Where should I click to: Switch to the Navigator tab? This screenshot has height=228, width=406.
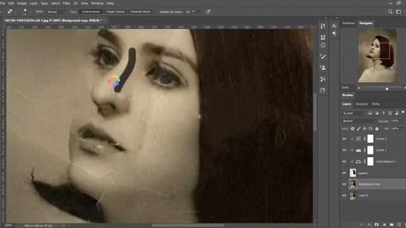366,23
